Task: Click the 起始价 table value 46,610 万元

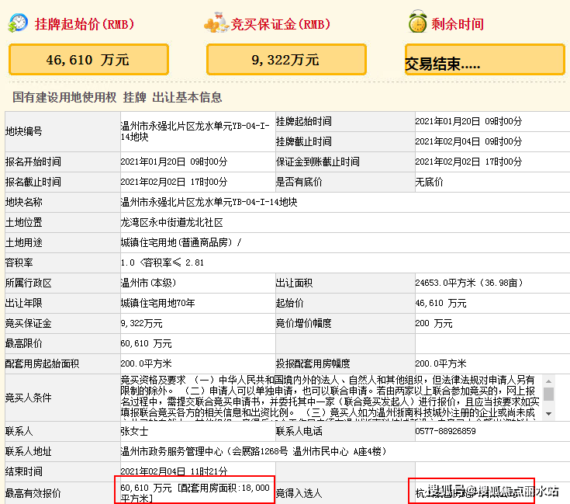Action: click(440, 303)
